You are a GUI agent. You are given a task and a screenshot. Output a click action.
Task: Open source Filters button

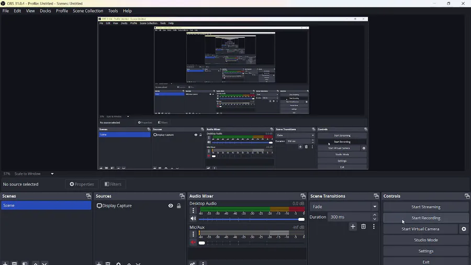[x=113, y=184]
